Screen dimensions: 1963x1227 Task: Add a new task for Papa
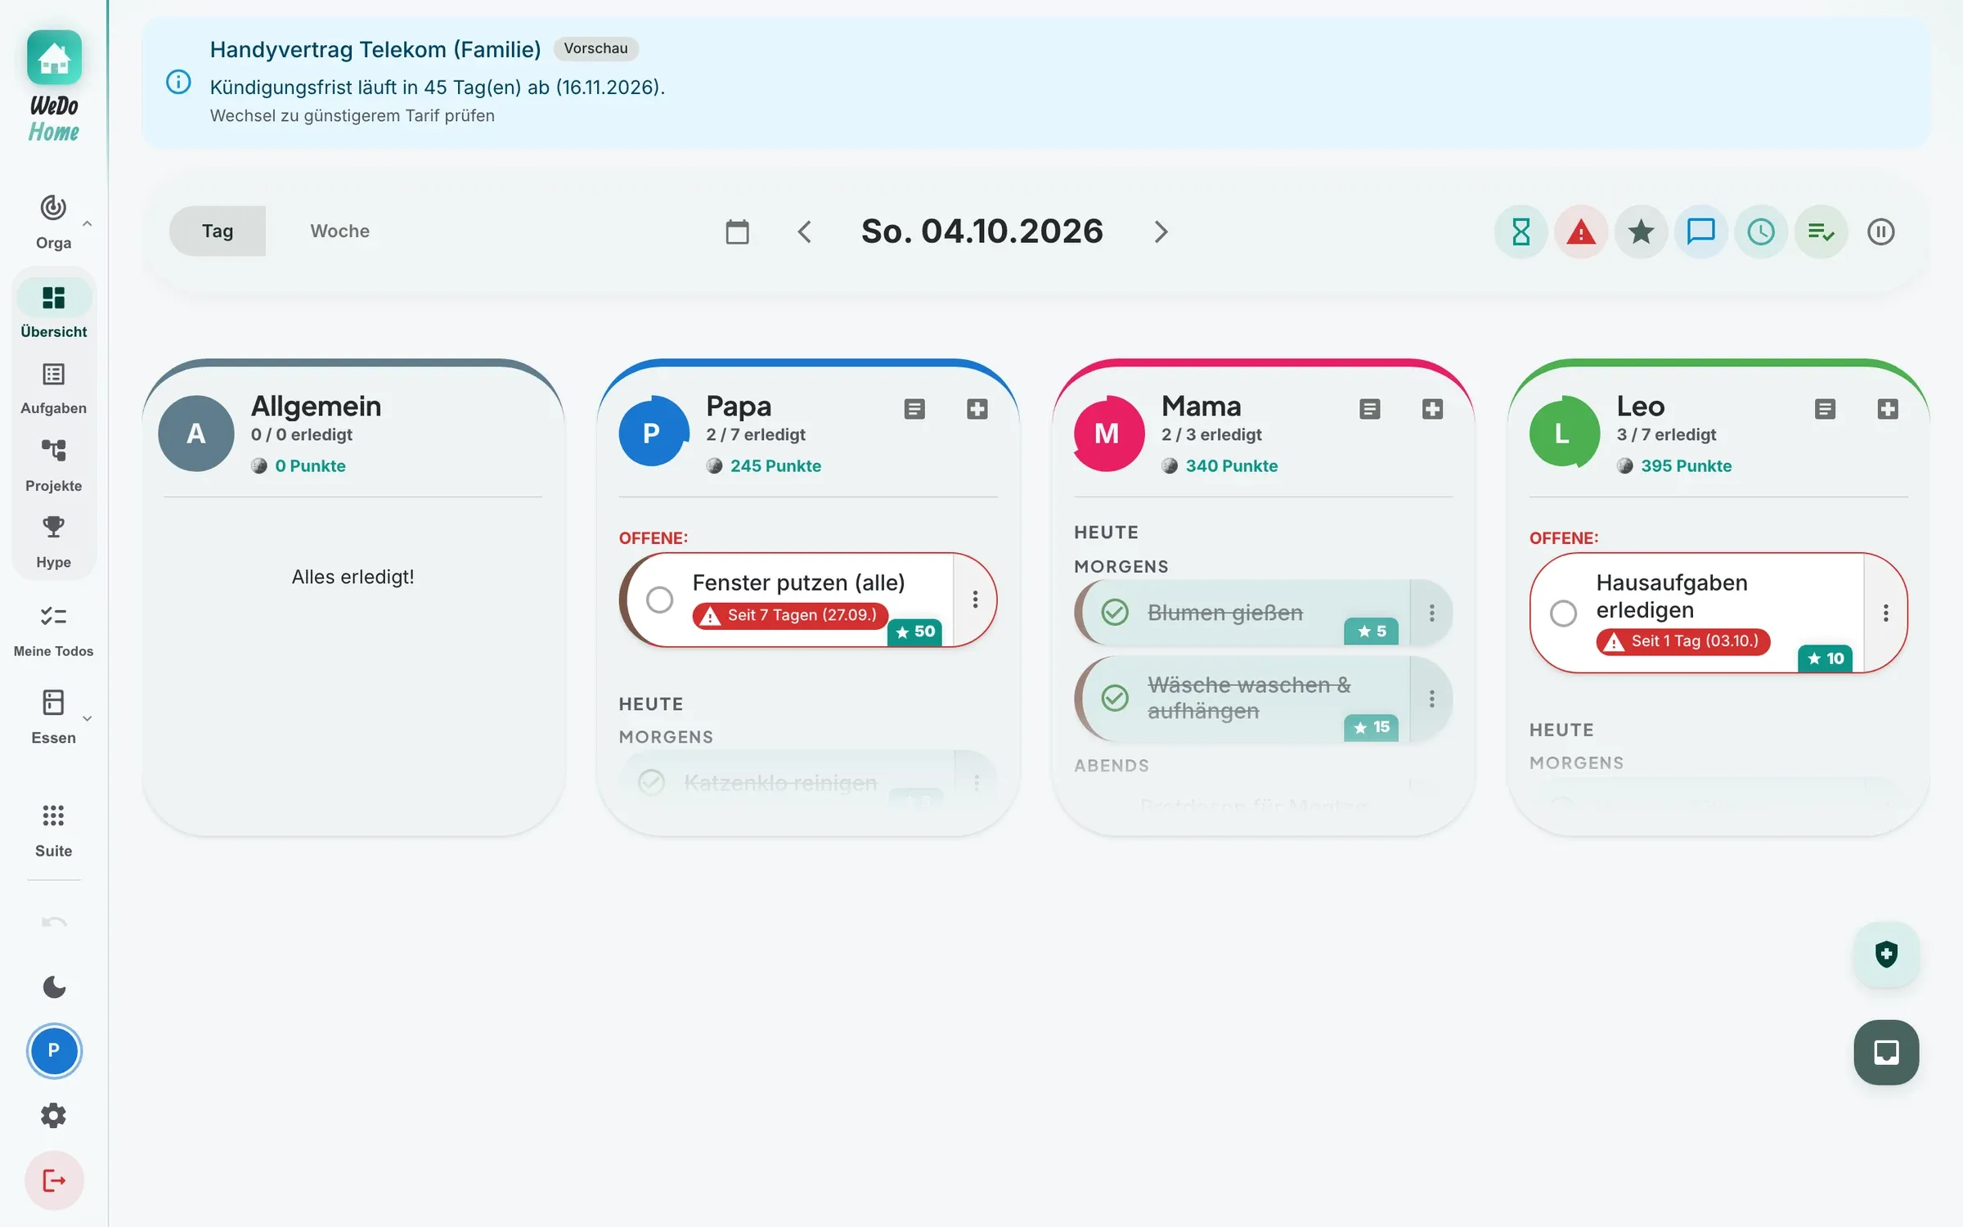click(977, 409)
